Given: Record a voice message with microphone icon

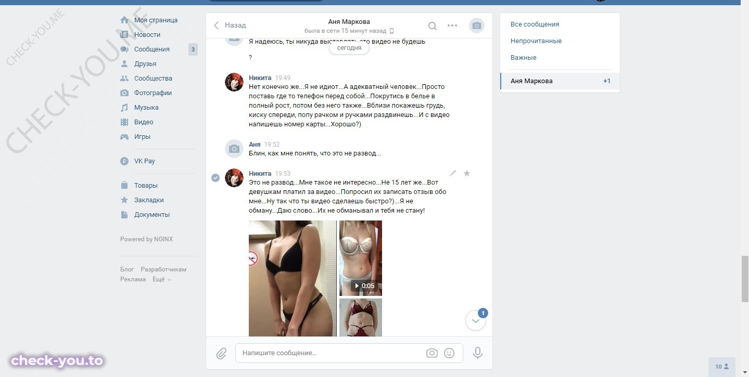Looking at the screenshot, I should tap(478, 353).
